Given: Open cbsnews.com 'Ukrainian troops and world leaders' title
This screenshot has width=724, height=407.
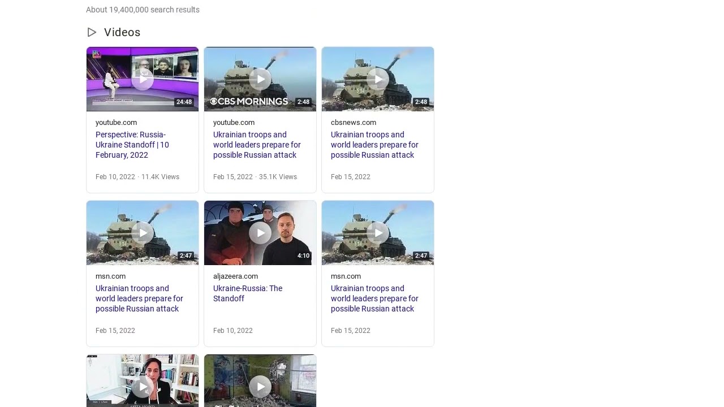Looking at the screenshot, I should click(x=374, y=145).
